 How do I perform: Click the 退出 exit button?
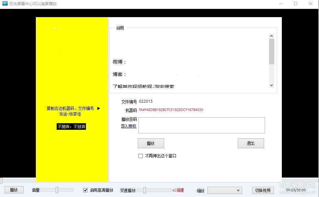[251, 143]
